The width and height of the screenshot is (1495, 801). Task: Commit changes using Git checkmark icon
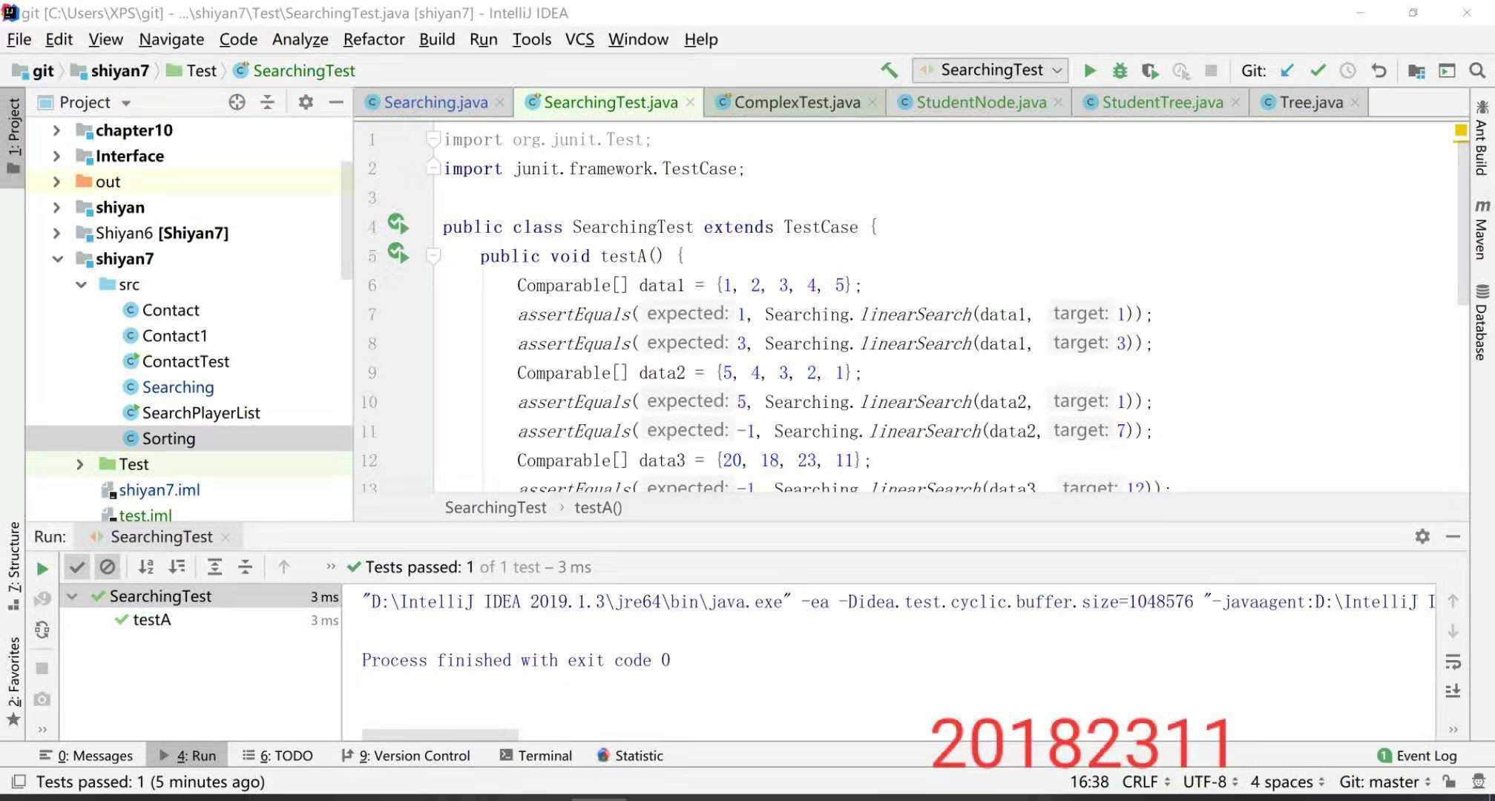[x=1318, y=70]
